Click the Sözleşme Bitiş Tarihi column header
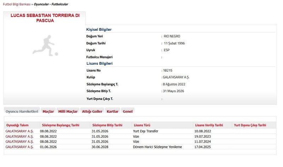Screen dimensions: 283x167 point(107,125)
